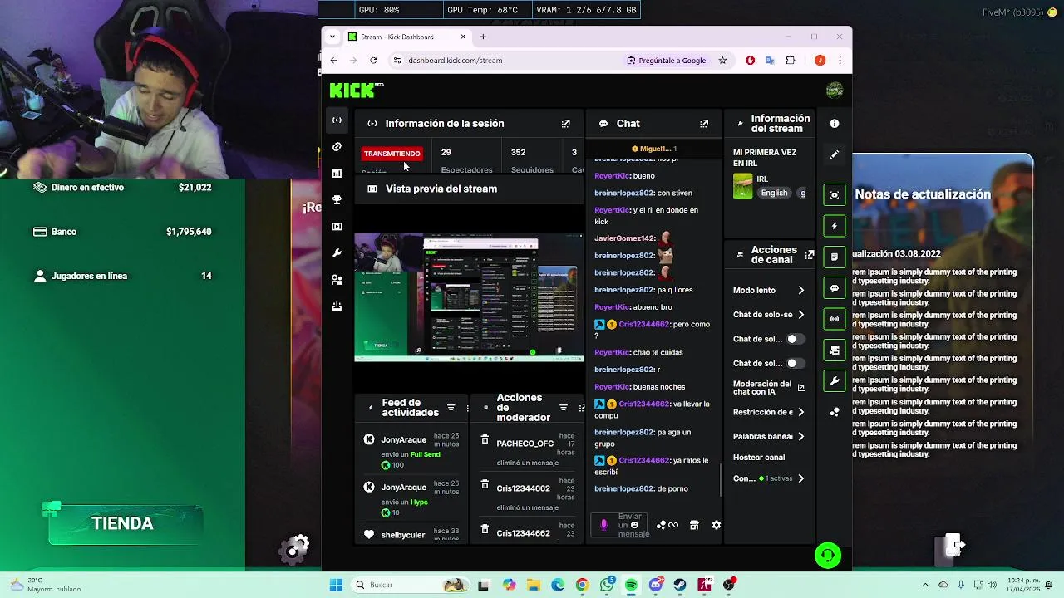This screenshot has width=1064, height=598.
Task: Open the trophy achievements sidebar icon
Action: pyautogui.click(x=337, y=200)
